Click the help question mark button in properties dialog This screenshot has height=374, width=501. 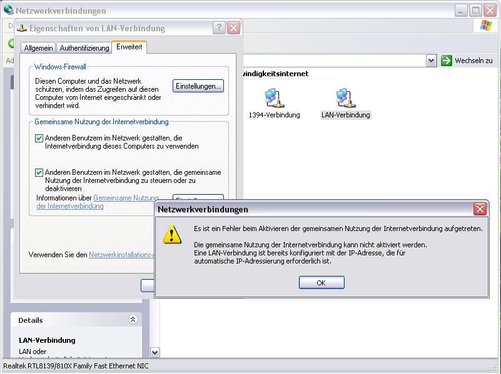pyautogui.click(x=219, y=28)
